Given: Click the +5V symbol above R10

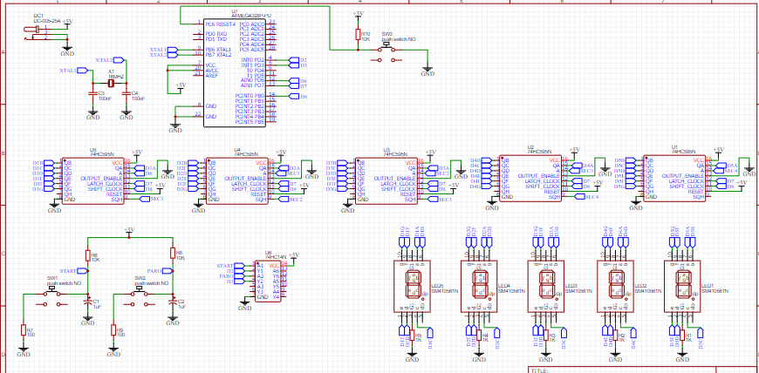Looking at the screenshot, I should click(358, 15).
